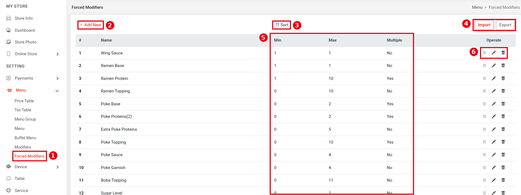521x195 pixels.
Task: Expand the Online Store submenu arrow
Action: [x=57, y=54]
